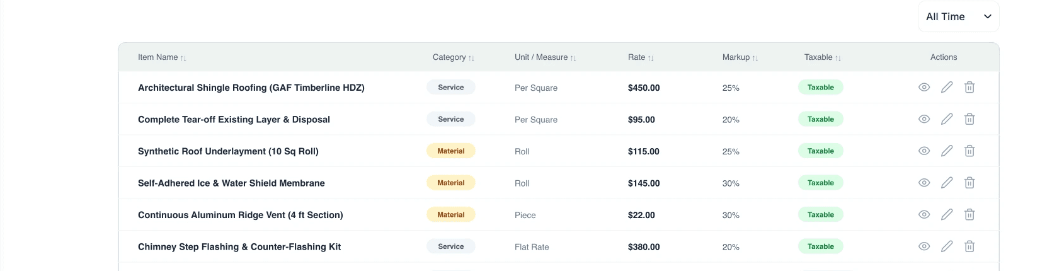Delete Architectural Shingle Roofing item
This screenshot has width=1052, height=271.
(969, 88)
